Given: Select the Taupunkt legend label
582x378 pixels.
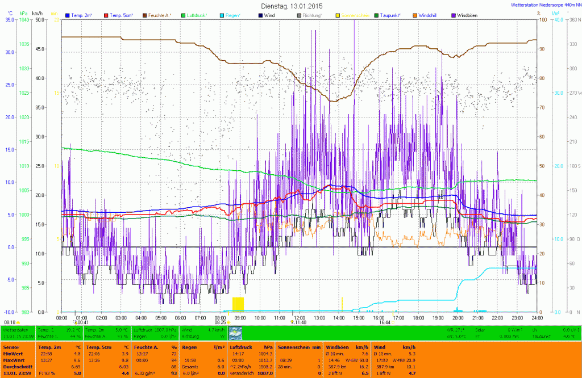Looking at the screenshot, I should pos(396,14).
